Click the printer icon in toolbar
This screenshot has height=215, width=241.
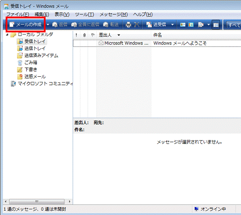[128, 25]
